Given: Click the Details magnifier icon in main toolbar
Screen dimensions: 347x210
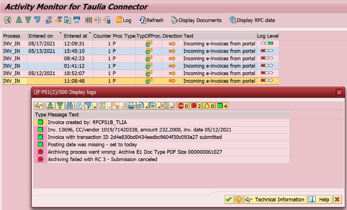Looking at the screenshot, I should [x=8, y=20].
